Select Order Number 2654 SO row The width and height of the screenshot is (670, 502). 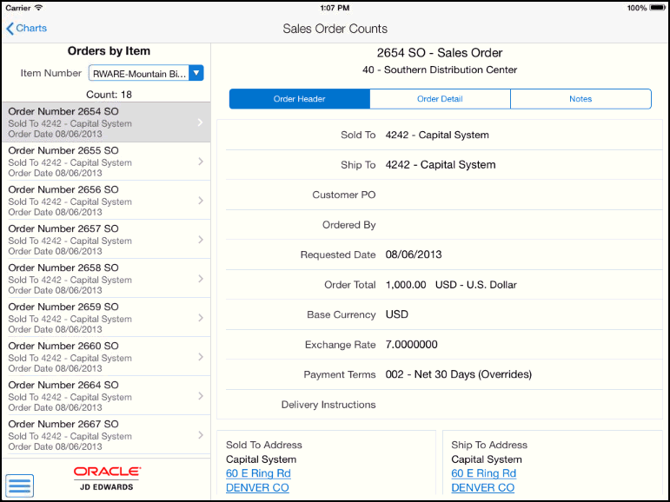coord(106,122)
